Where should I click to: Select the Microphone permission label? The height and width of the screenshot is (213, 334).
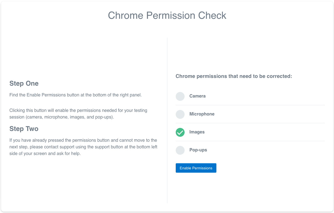click(202, 114)
